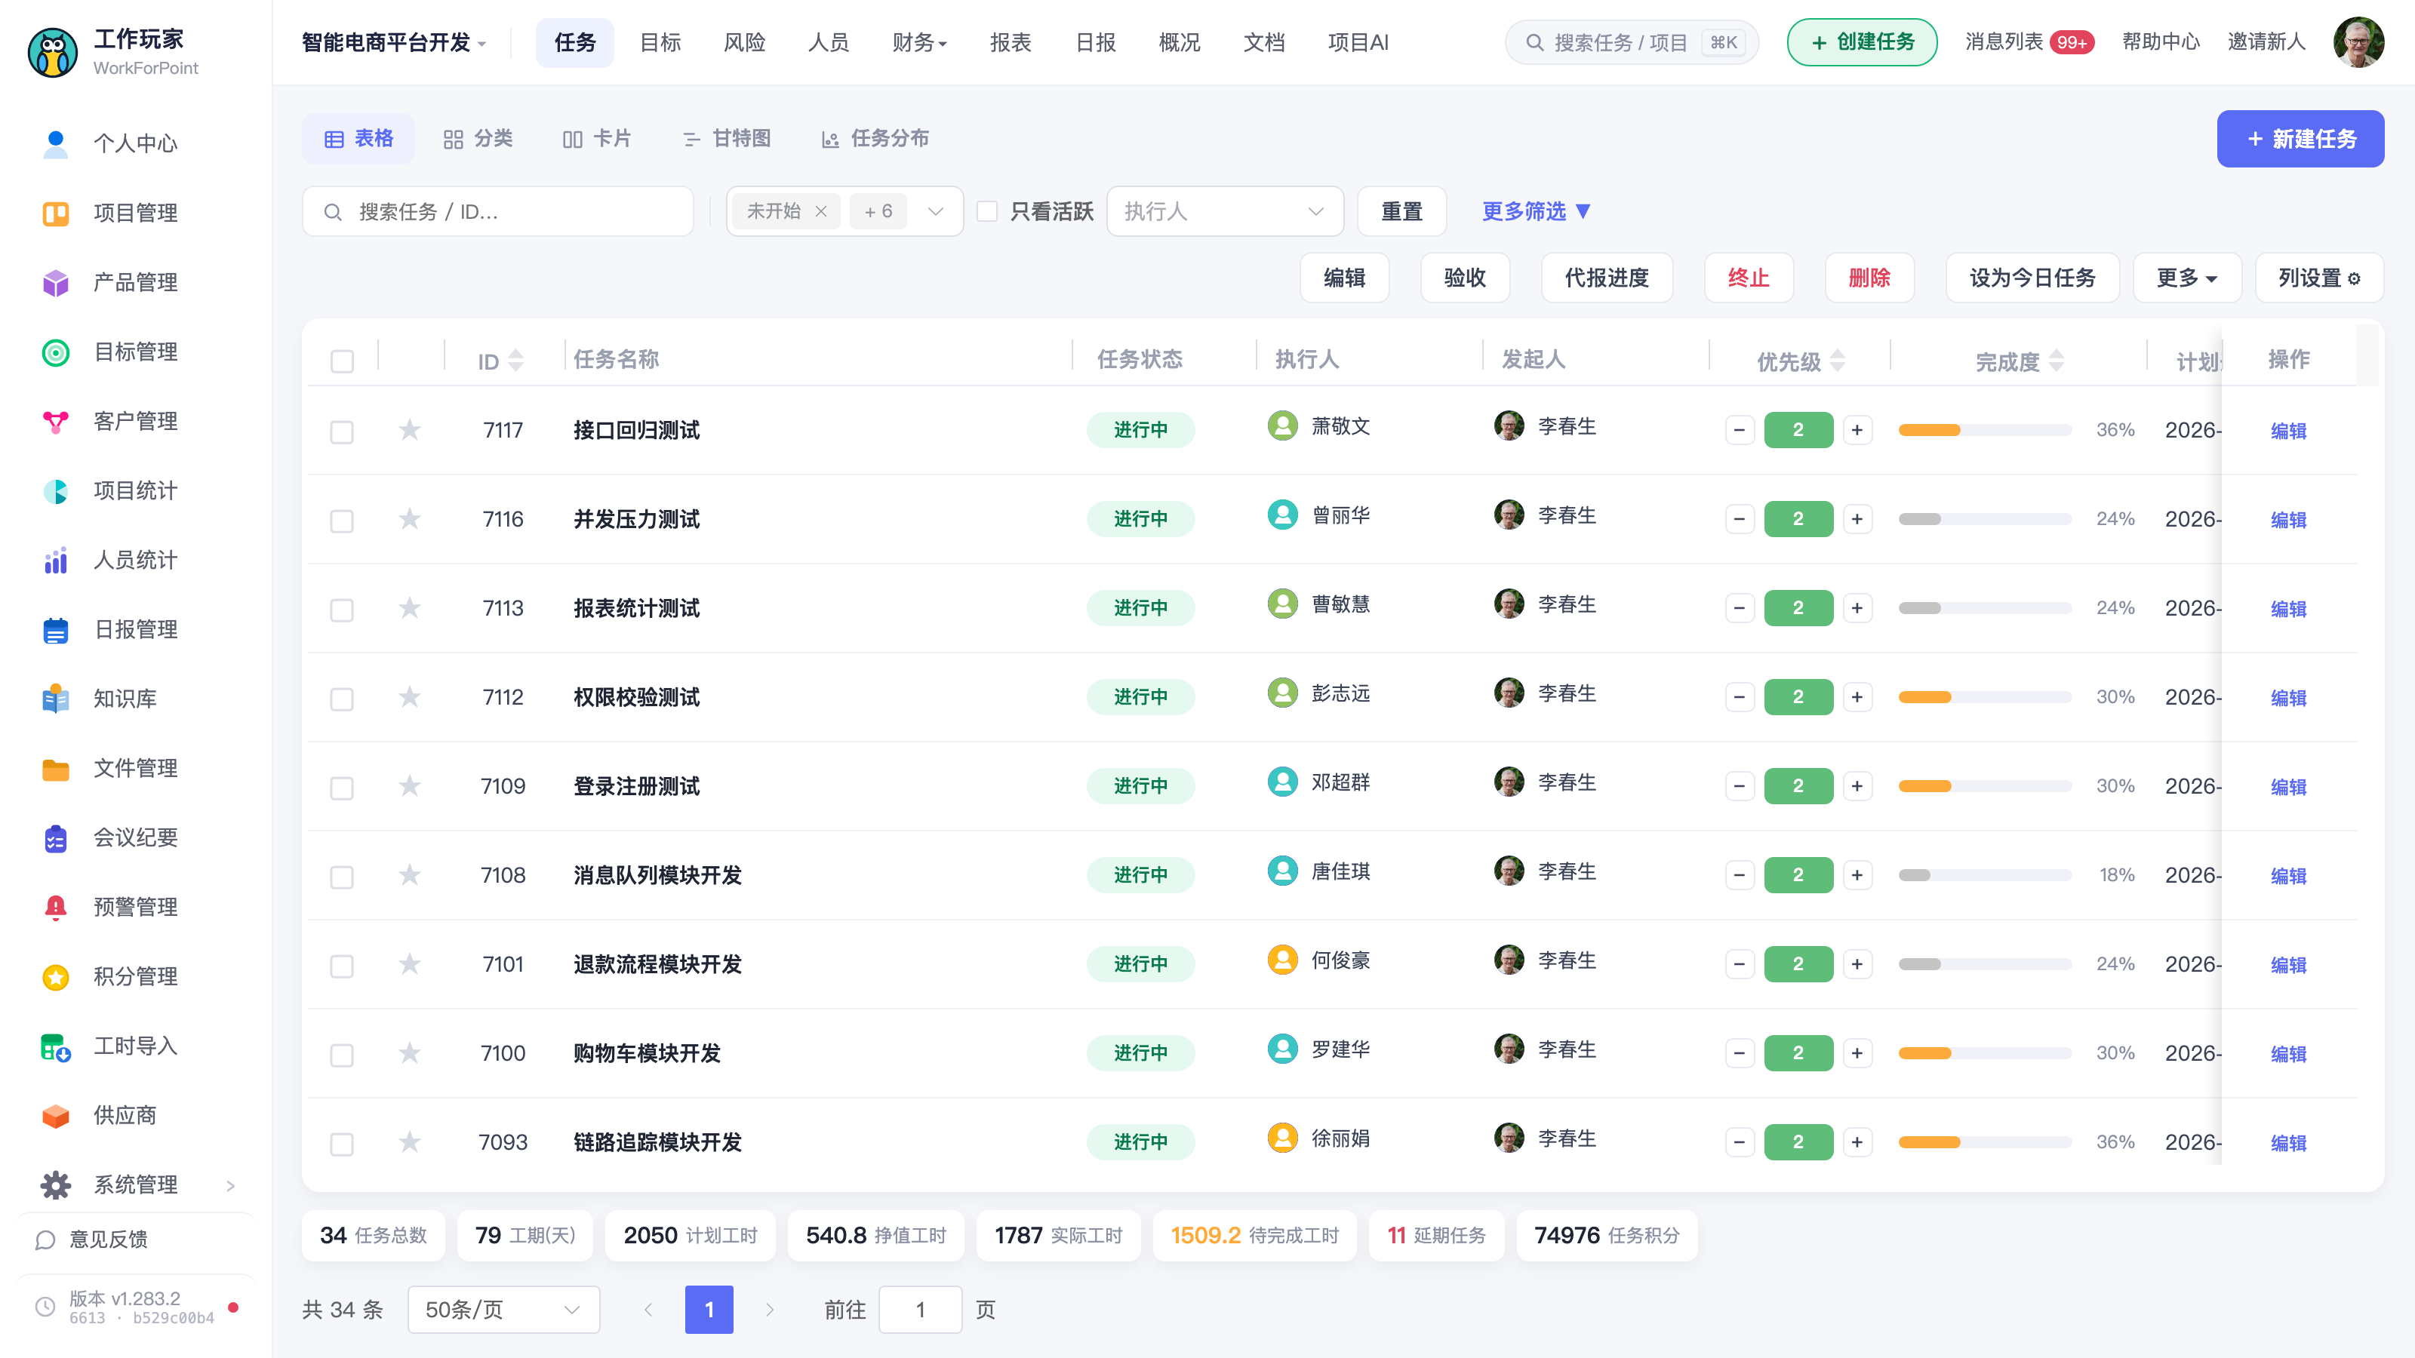Click the 36% progress bar of 接口回归测试
The height and width of the screenshot is (1358, 2415).
click(1985, 429)
